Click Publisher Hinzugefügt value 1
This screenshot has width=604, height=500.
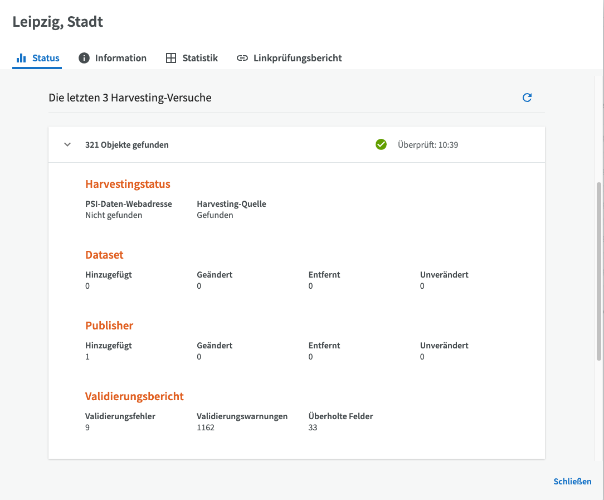(x=87, y=357)
